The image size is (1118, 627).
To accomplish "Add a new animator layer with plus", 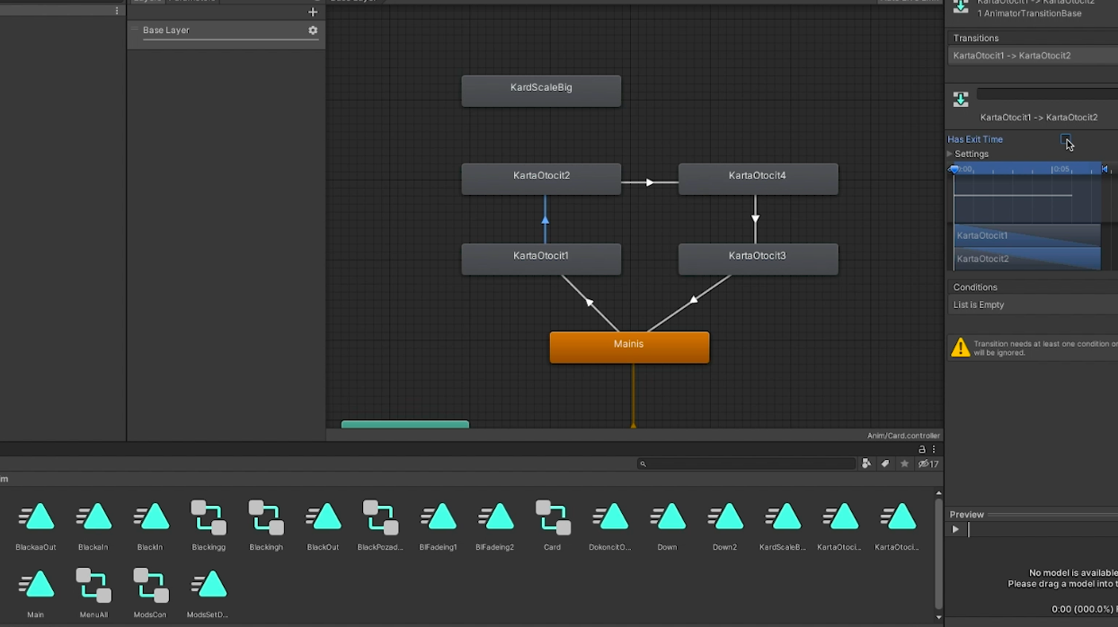I will pos(313,12).
